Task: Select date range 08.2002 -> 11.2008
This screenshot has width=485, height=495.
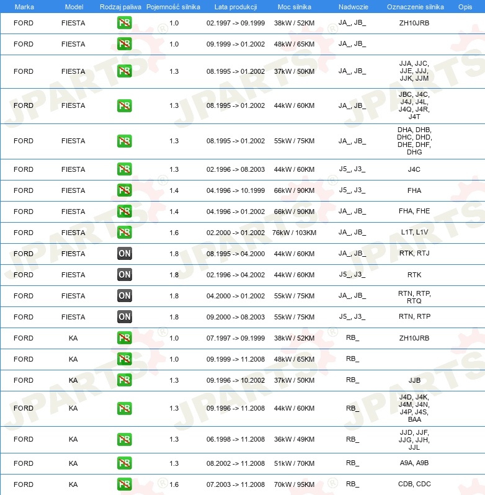Action: point(236,463)
